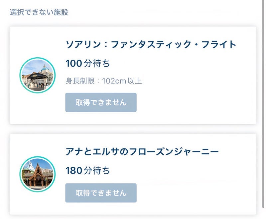Tap the 102cm value in the height restriction

[x=113, y=81]
